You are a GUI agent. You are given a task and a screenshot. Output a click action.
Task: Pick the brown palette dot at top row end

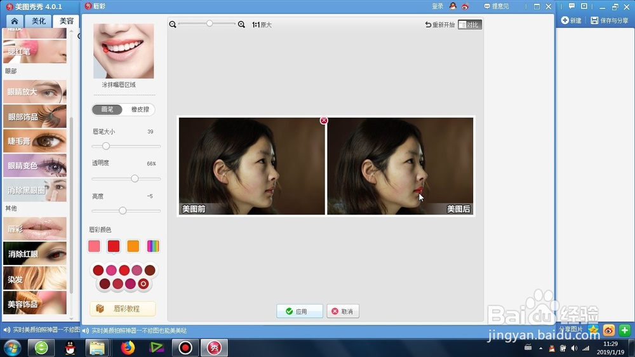click(x=150, y=270)
